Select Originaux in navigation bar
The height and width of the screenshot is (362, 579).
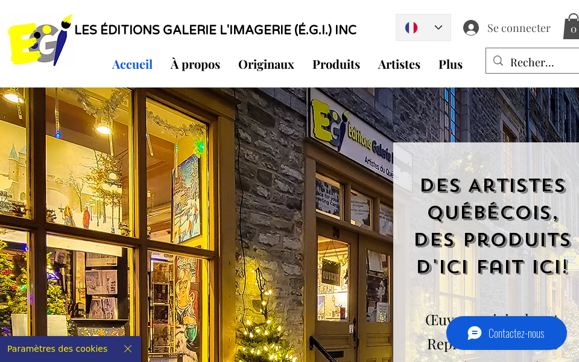click(x=266, y=65)
